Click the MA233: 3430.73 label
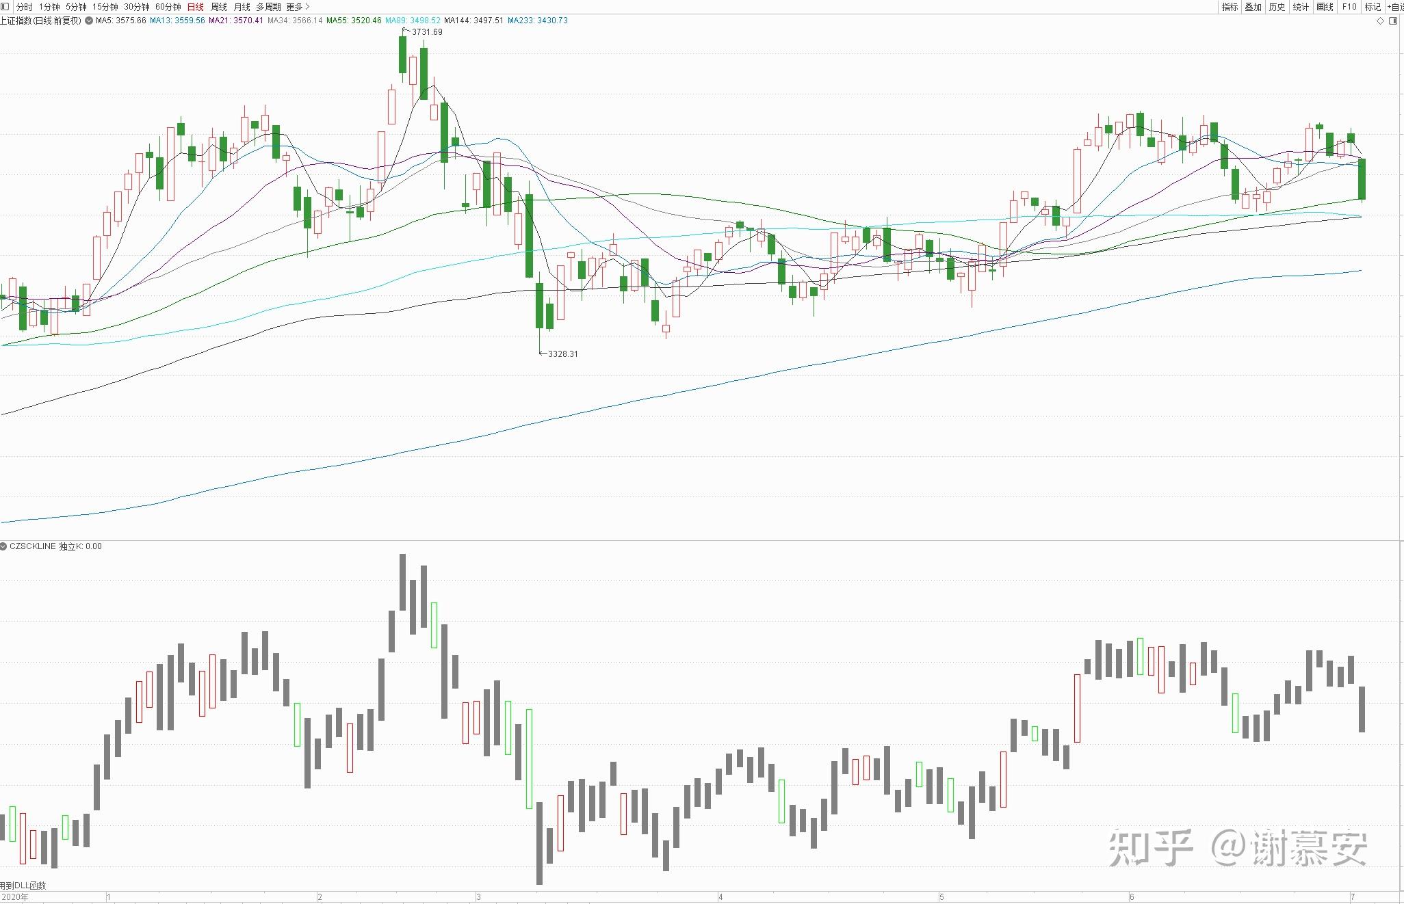The width and height of the screenshot is (1404, 904). [x=537, y=21]
